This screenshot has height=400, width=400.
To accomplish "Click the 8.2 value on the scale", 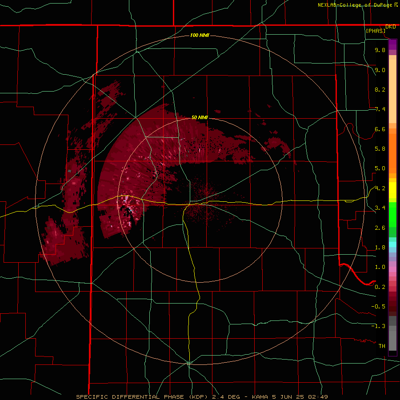I will point(380,89).
